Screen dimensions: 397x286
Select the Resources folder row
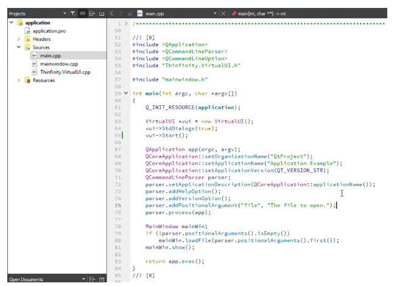click(x=44, y=80)
